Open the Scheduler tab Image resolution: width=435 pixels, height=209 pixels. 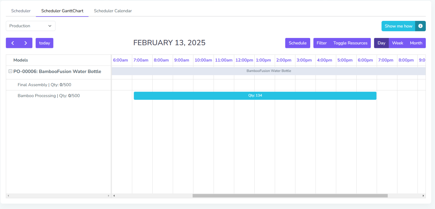click(x=21, y=11)
